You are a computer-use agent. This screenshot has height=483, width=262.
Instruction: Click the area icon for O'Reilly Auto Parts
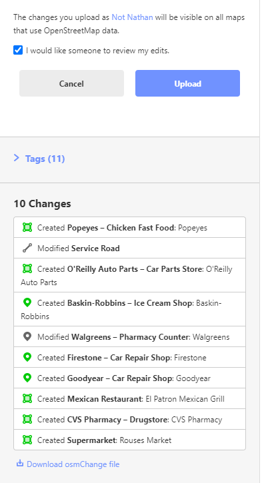27,268
